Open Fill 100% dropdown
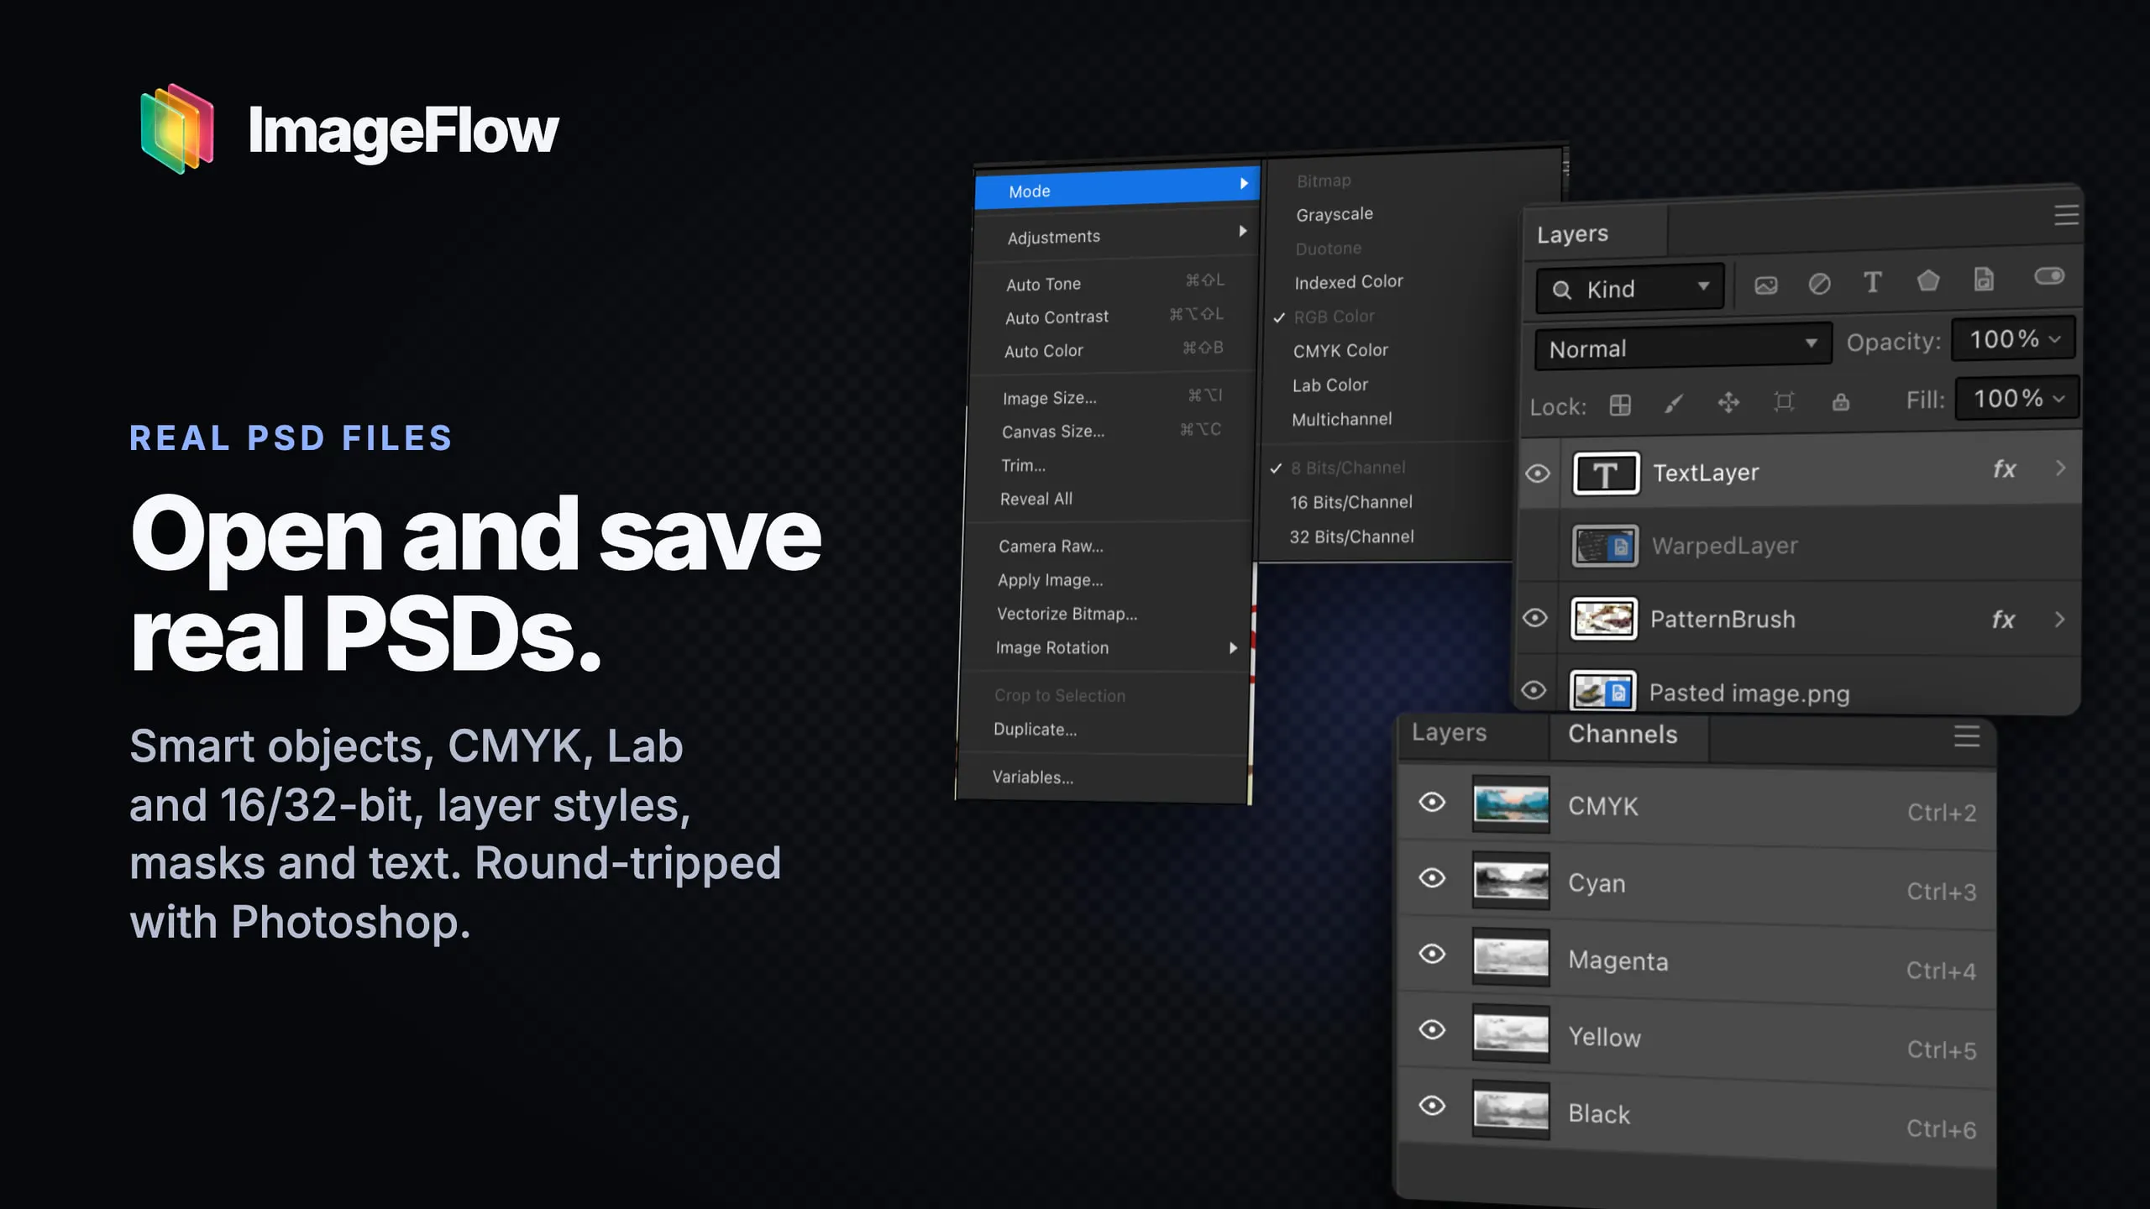The image size is (2150, 1209). coord(2017,398)
